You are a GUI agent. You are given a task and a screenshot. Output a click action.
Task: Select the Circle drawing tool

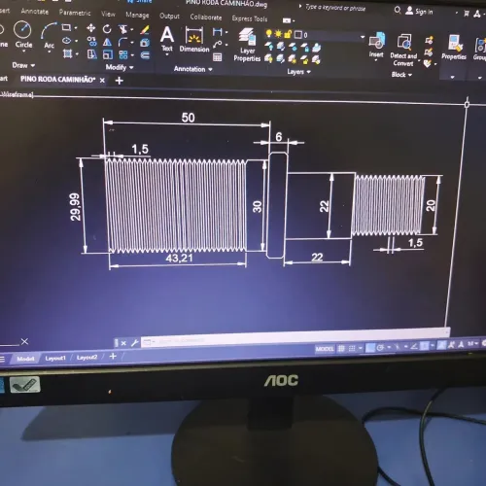(22, 34)
